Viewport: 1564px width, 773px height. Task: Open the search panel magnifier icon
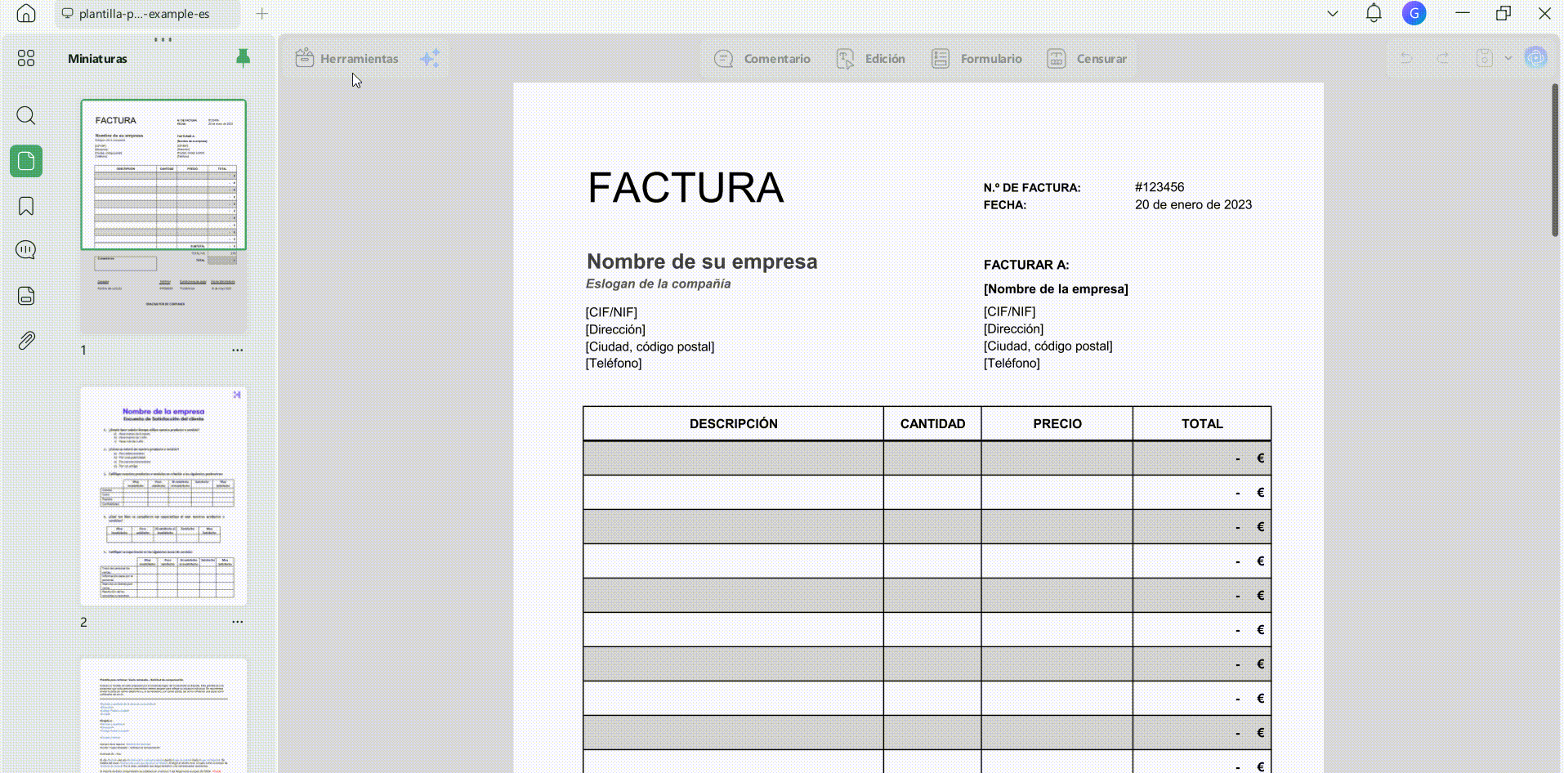coord(26,115)
